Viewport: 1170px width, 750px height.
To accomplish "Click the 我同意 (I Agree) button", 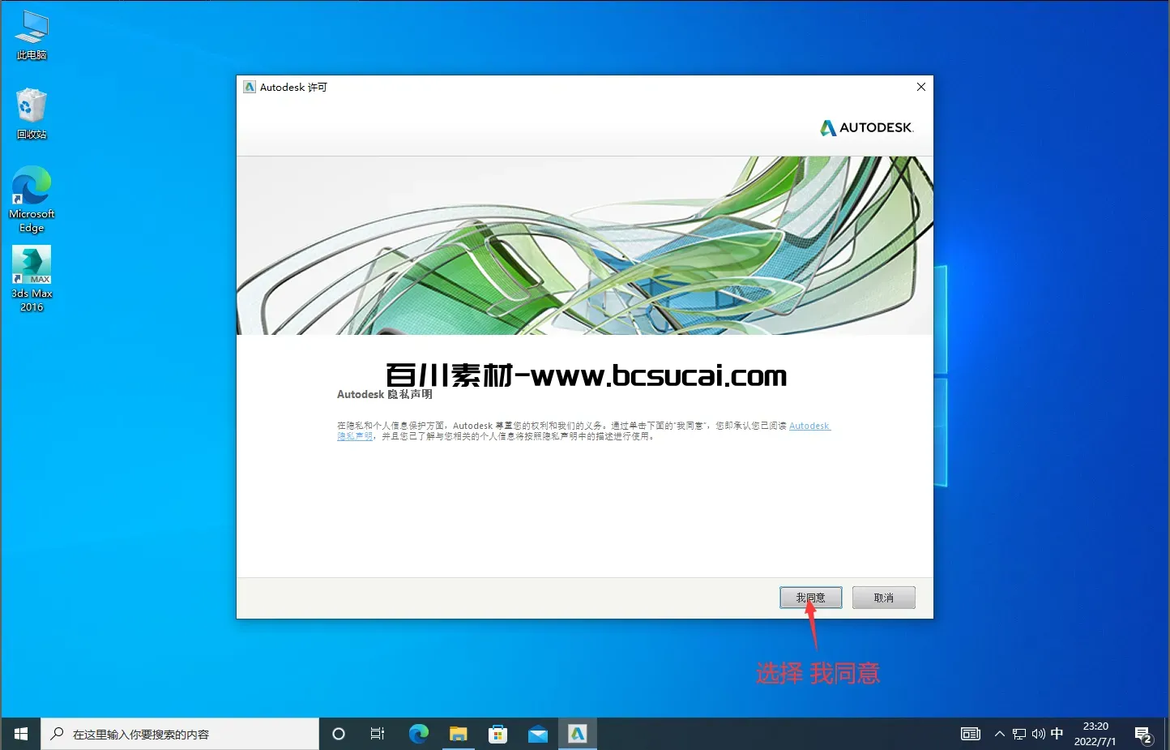I will click(x=810, y=598).
